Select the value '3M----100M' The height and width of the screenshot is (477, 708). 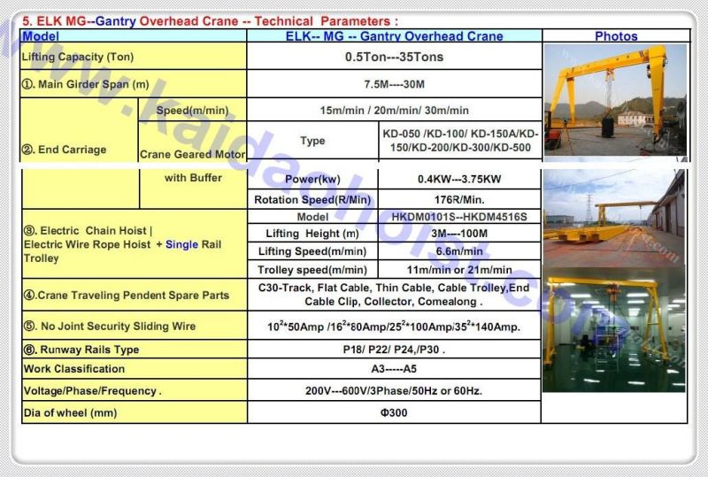(x=459, y=234)
